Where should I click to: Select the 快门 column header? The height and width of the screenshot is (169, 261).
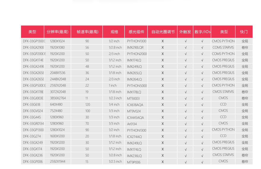pos(244,32)
